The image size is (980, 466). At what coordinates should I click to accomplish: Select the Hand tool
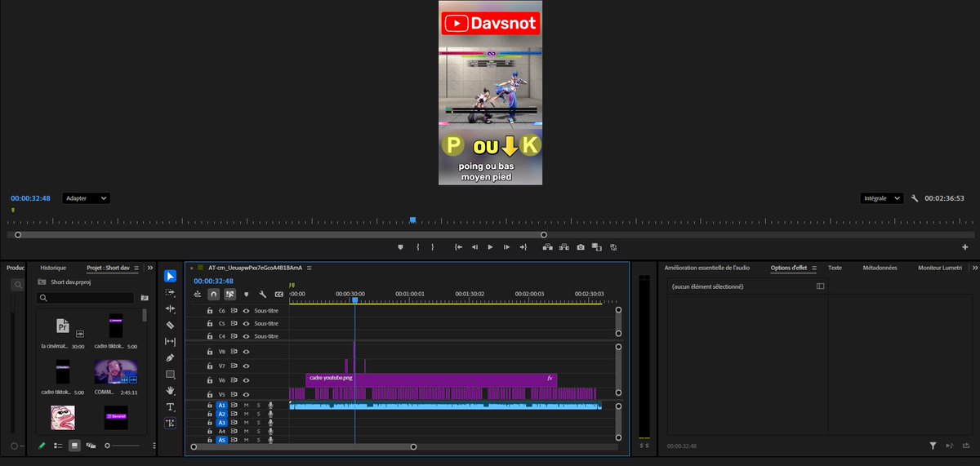click(170, 390)
